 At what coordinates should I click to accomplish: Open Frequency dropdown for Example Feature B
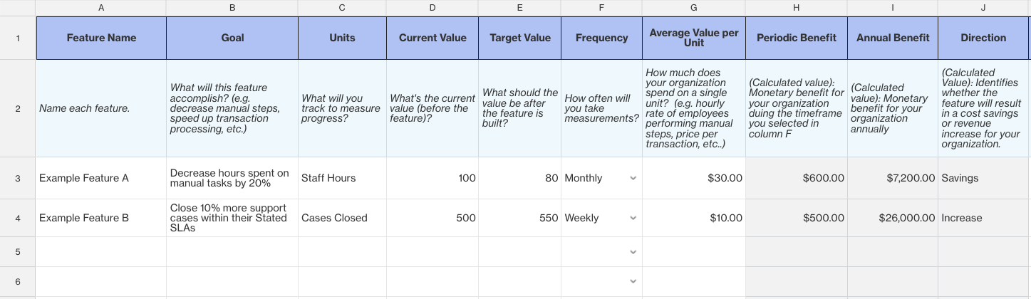point(633,218)
